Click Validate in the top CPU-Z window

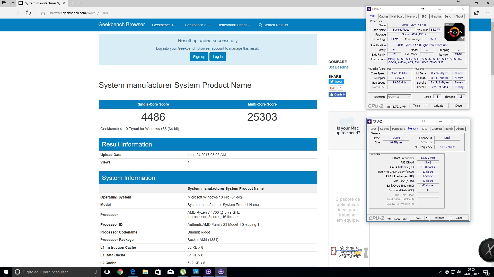pyautogui.click(x=438, y=106)
